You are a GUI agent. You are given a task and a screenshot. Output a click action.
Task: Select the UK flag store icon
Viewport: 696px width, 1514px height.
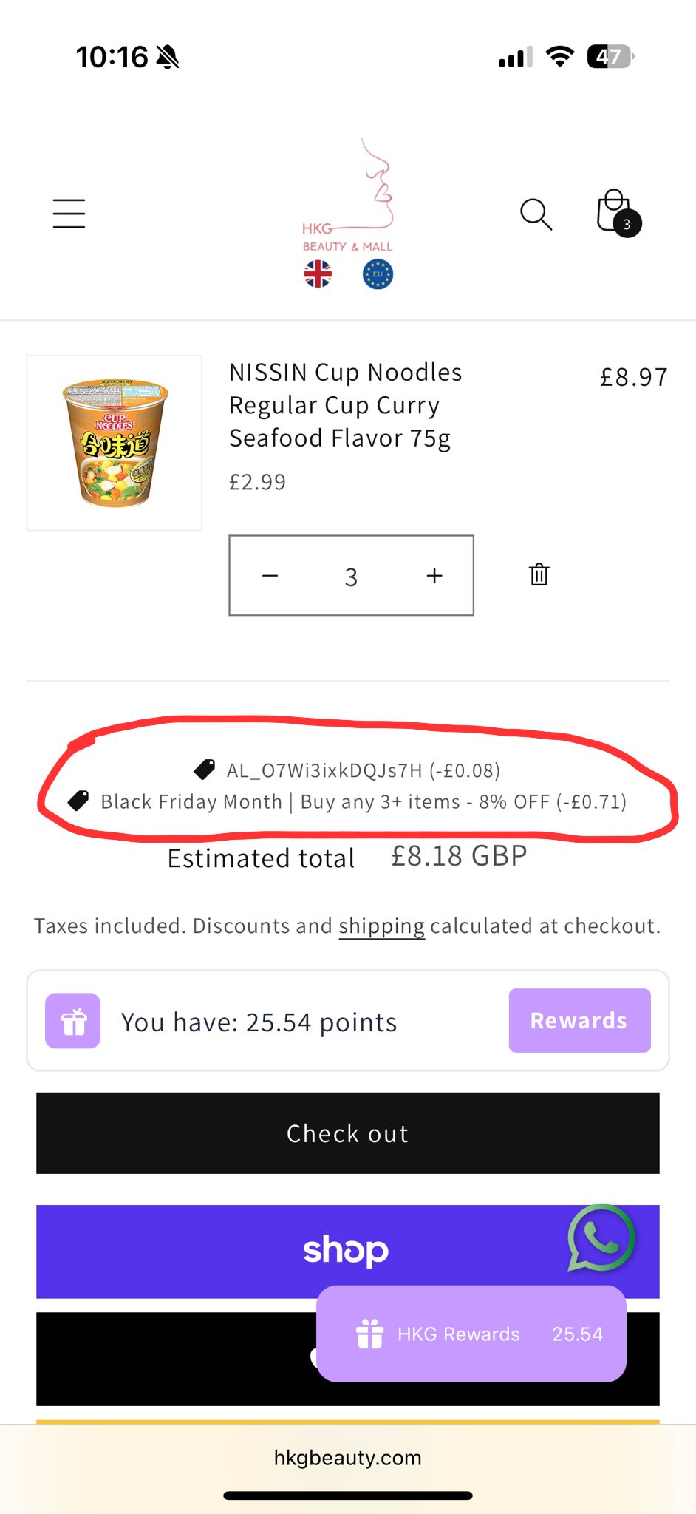318,274
